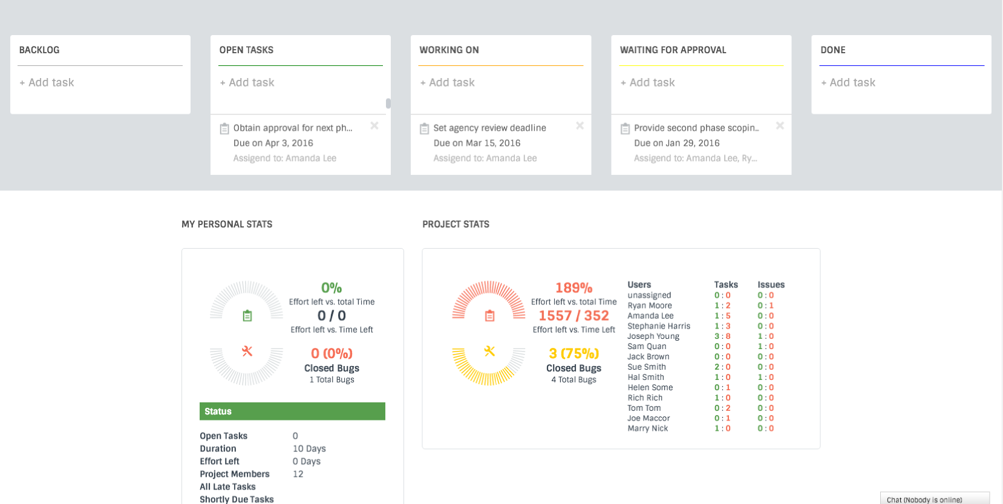This screenshot has width=1003, height=504.
Task: Select user Hal Smith in users list
Action: [x=645, y=378]
